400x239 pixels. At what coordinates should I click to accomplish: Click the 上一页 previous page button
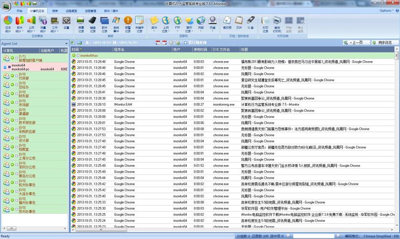(x=356, y=43)
